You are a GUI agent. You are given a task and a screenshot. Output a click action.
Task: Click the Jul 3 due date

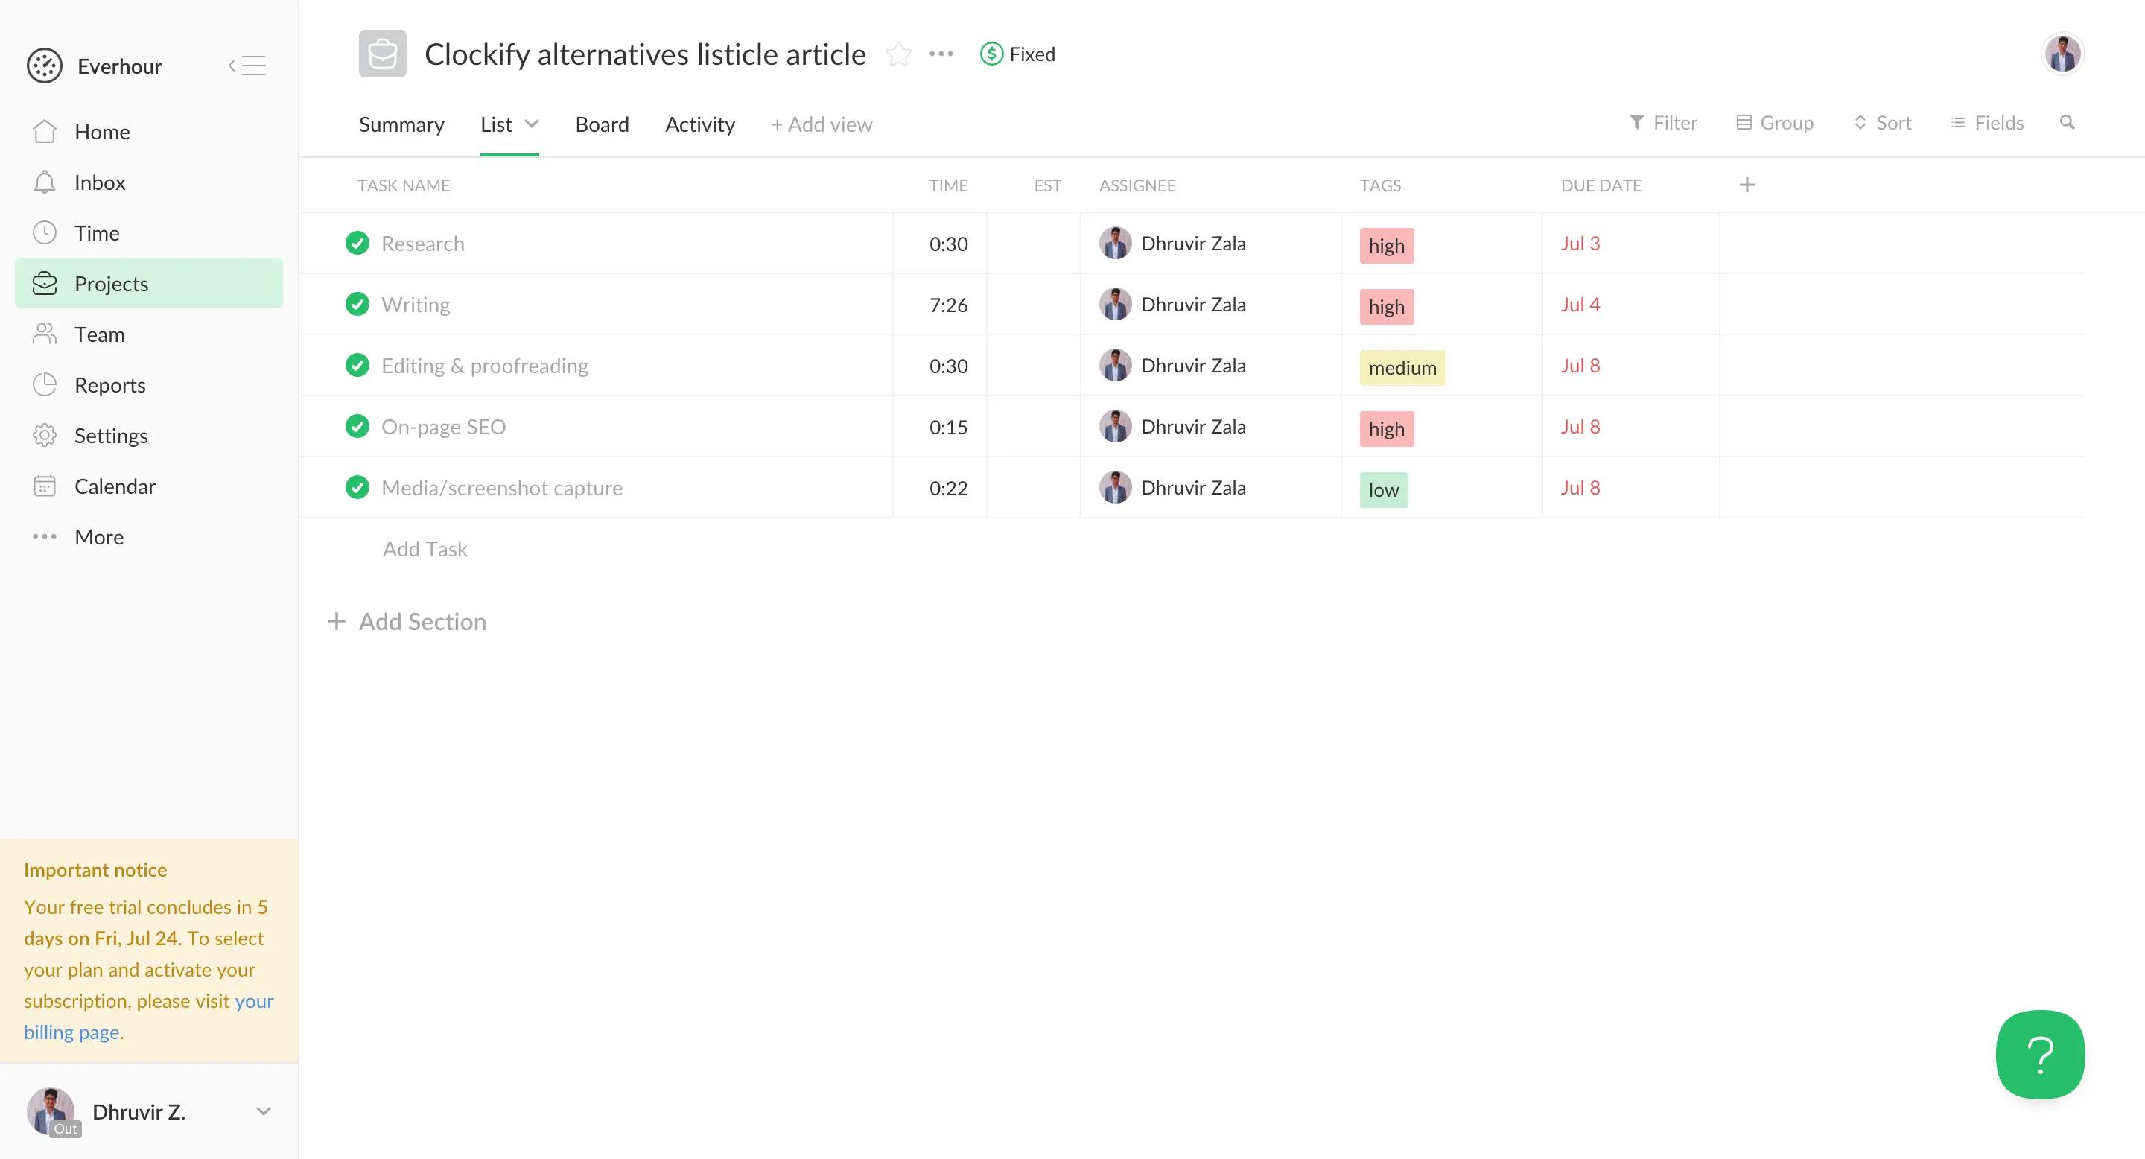pyautogui.click(x=1580, y=243)
